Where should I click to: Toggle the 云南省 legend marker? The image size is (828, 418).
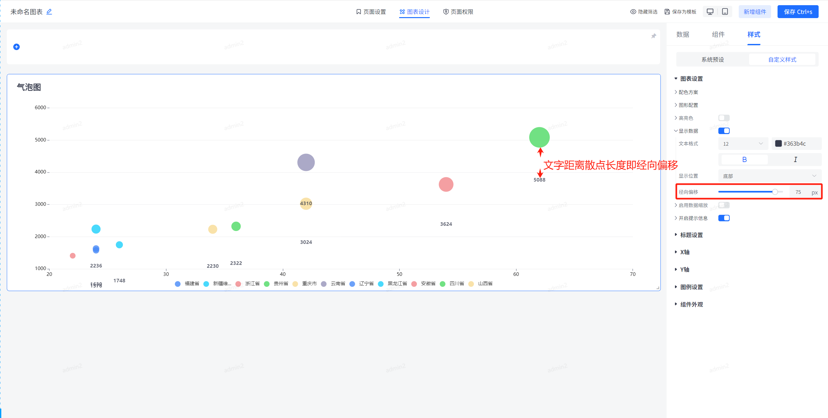(324, 284)
